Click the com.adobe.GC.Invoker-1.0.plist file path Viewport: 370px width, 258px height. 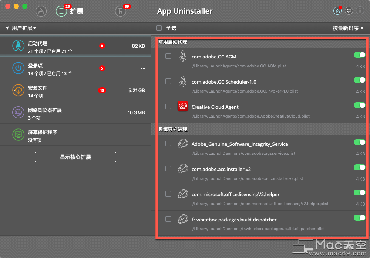coord(245,91)
